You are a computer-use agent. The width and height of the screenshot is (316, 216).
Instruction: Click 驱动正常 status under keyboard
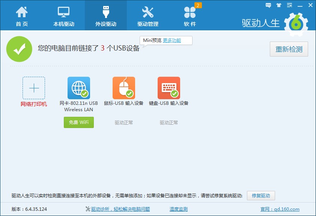[x=169, y=122]
